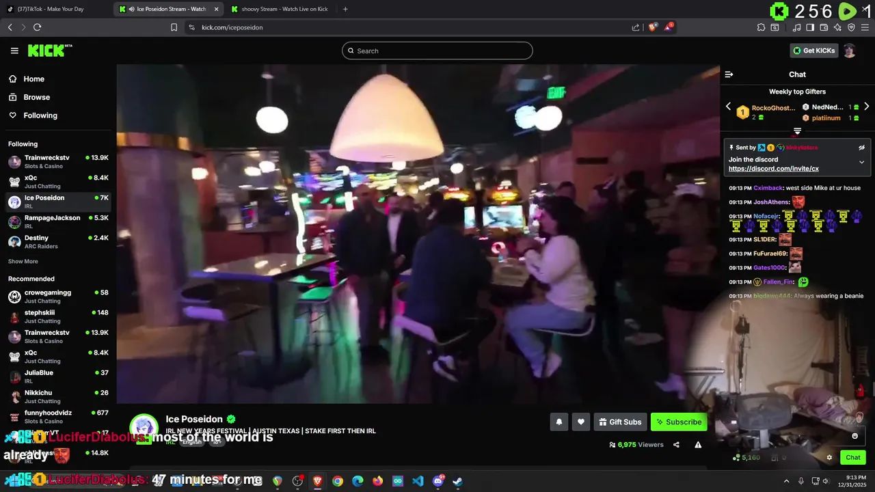Open Destiny channel in sidebar
Image resolution: width=875 pixels, height=492 pixels.
click(58, 242)
